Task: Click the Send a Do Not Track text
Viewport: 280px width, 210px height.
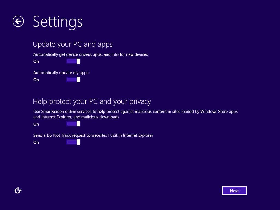Action: click(x=93, y=135)
